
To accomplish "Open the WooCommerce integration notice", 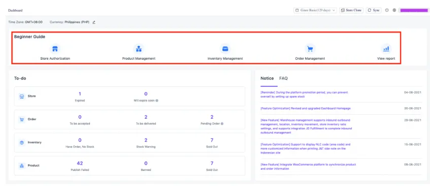I will [x=308, y=167].
